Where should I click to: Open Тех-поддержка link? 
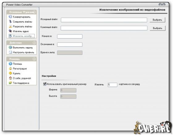21,83
